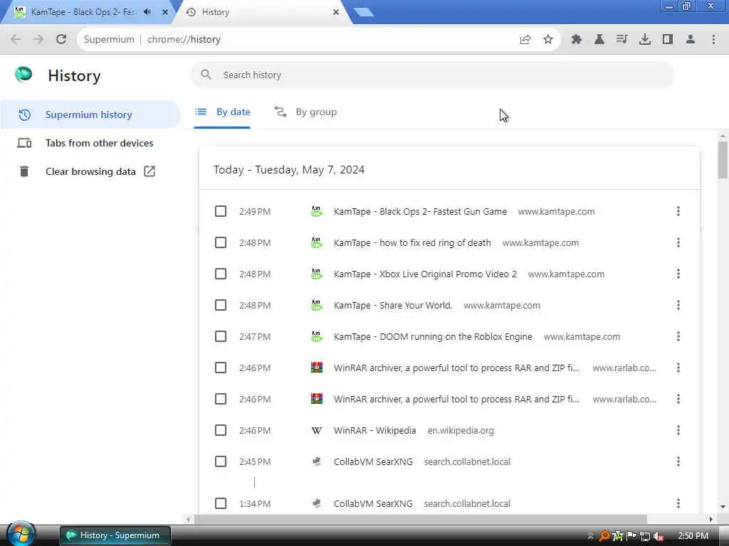Bookmark this page with the star icon
729x546 pixels.
[x=548, y=40]
